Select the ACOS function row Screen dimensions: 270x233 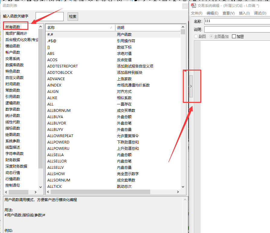113,60
